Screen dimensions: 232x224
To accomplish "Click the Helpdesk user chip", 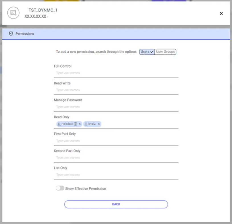I will (x=69, y=124).
